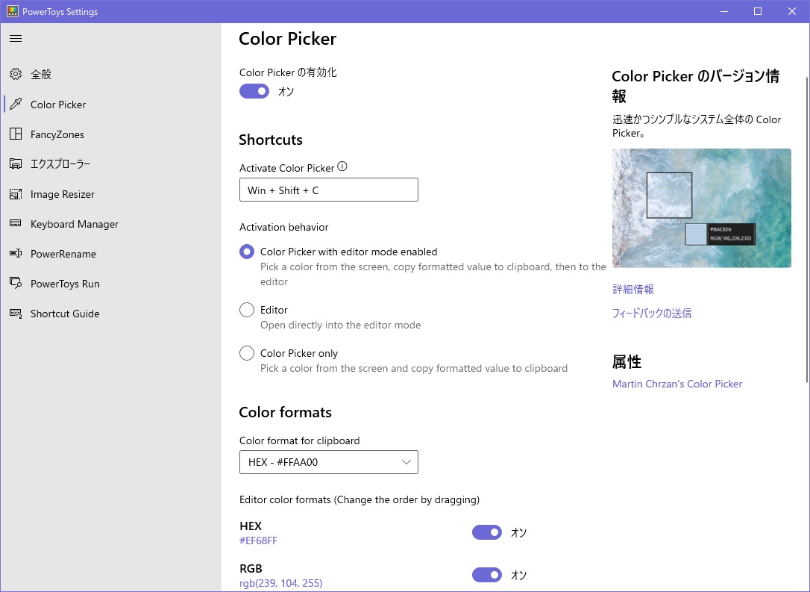The height and width of the screenshot is (592, 810).
Task: Open the Shortcut Guide settings page
Action: pos(110,314)
